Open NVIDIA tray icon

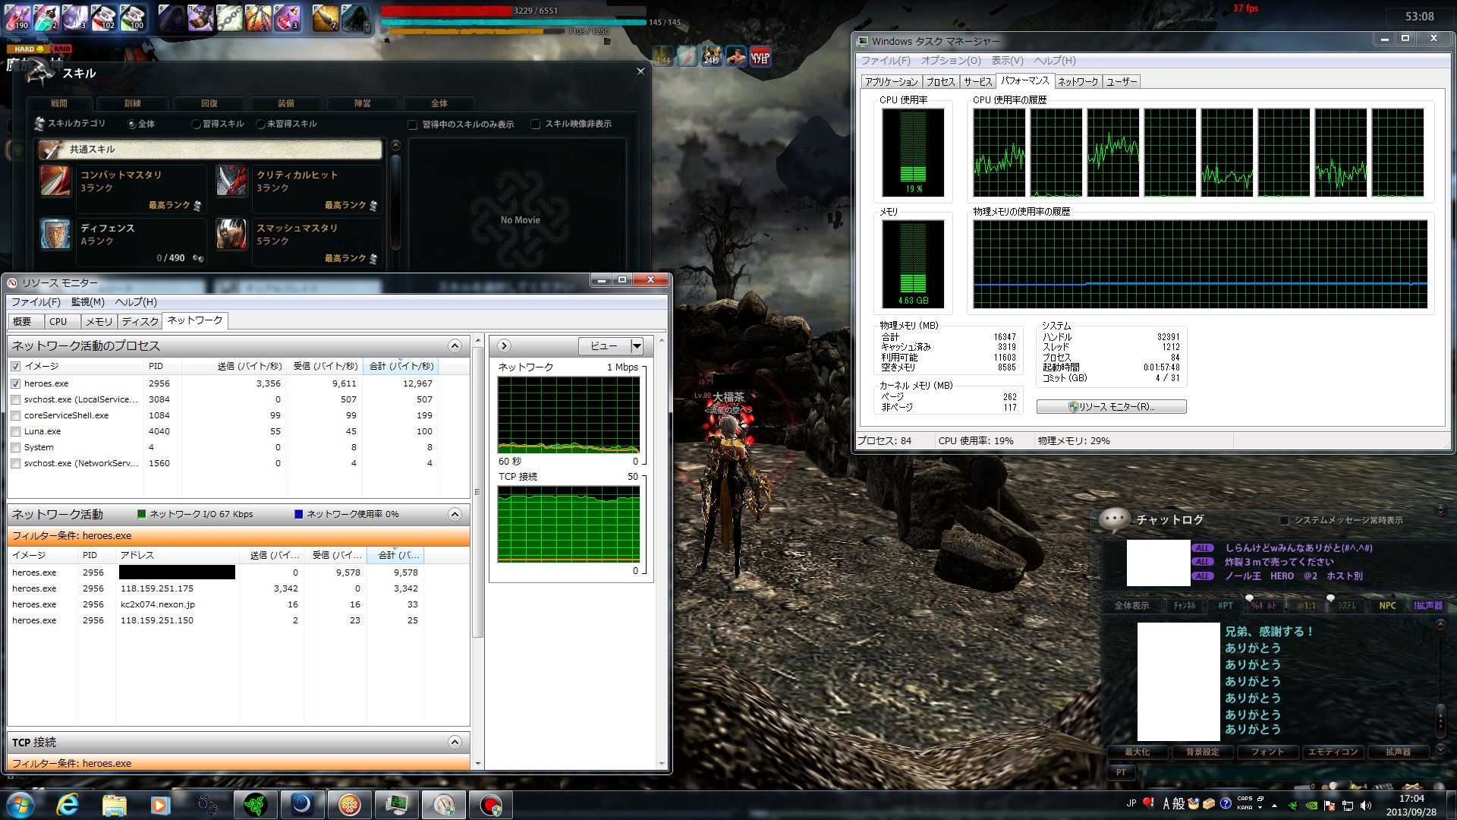[1311, 806]
